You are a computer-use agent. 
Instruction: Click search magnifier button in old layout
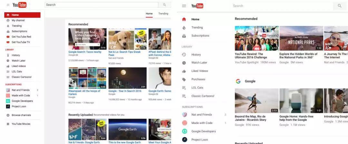164,5
